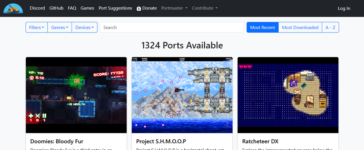Click the Doomies: Bloody Fur title
This screenshot has height=150, width=364.
(x=57, y=141)
